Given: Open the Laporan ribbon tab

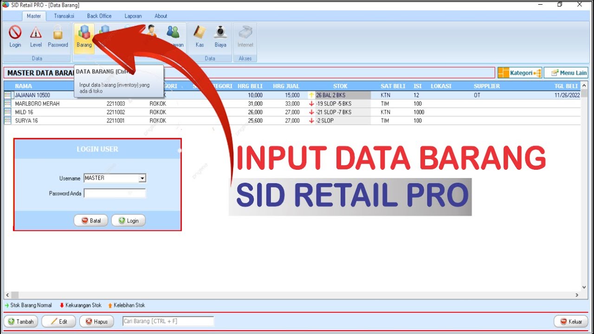Looking at the screenshot, I should (133, 16).
